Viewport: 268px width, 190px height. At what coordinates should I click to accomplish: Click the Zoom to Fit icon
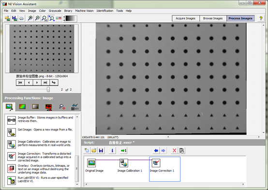(51, 18)
